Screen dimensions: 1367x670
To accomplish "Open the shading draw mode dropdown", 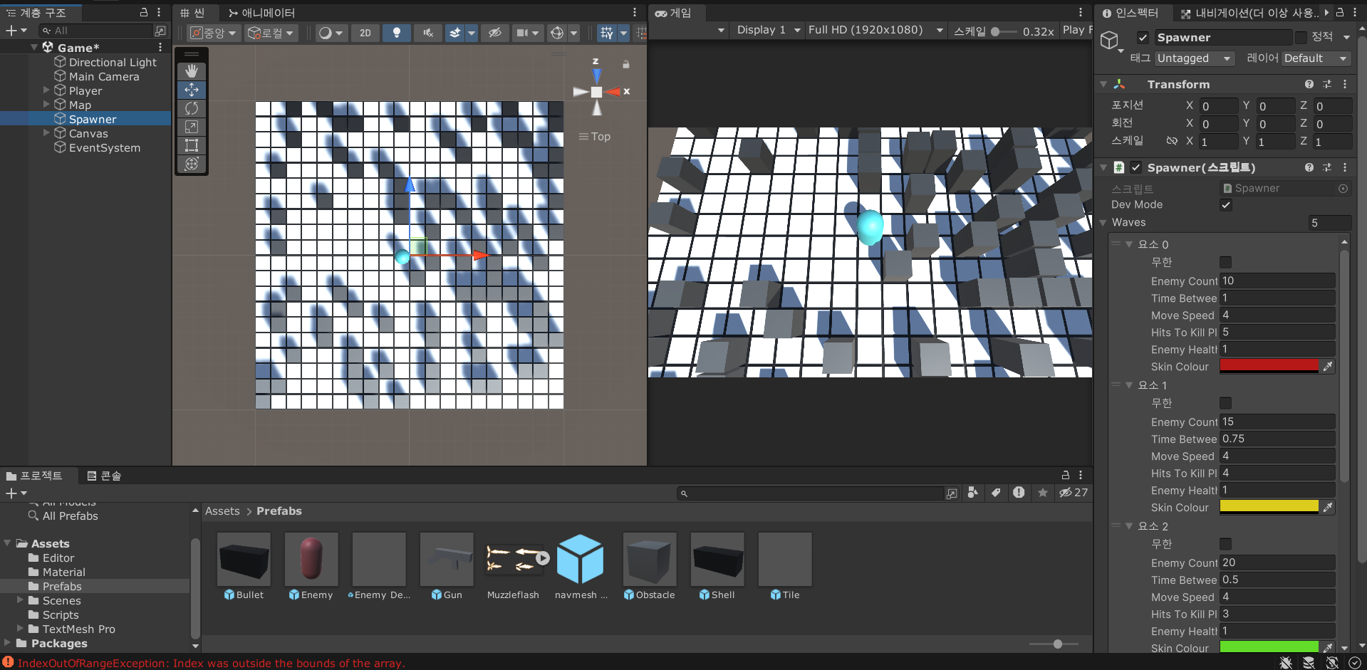I will (331, 33).
